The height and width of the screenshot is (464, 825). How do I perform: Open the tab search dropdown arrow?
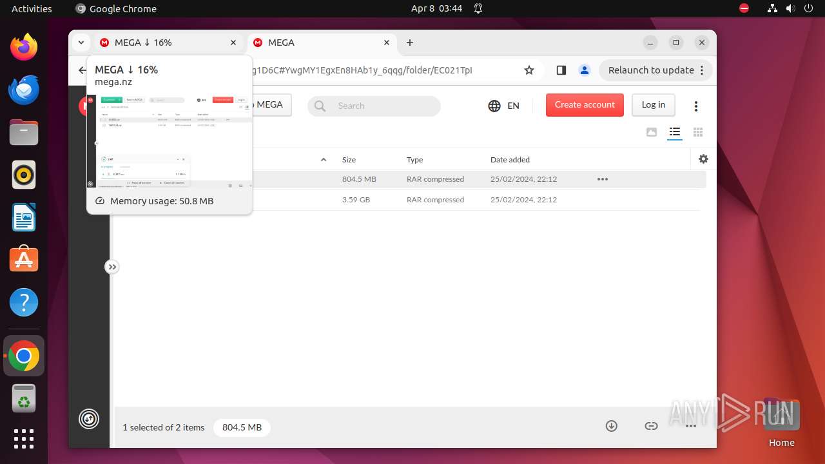click(x=81, y=43)
